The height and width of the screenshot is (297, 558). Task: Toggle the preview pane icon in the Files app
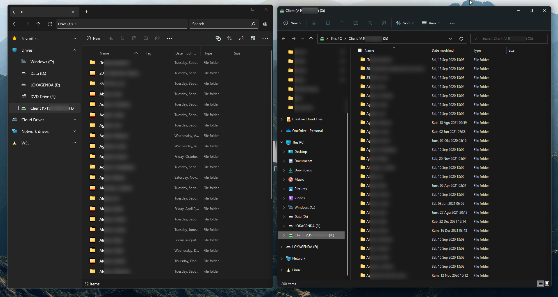pyautogui.click(x=253, y=38)
